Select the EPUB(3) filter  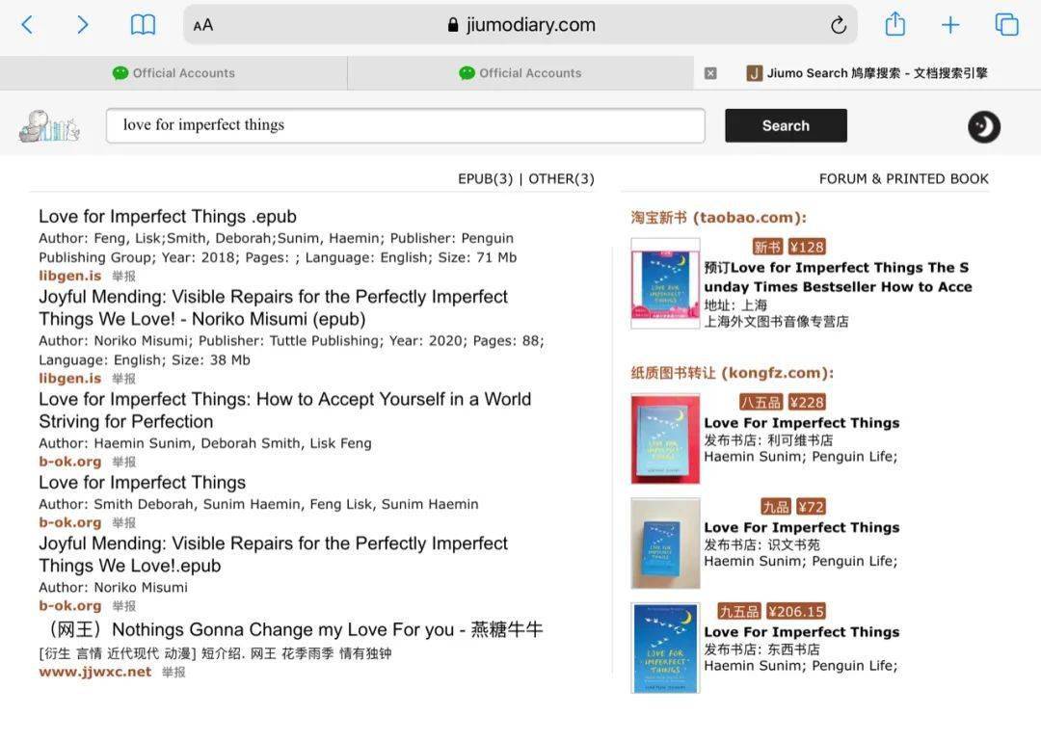(x=485, y=178)
